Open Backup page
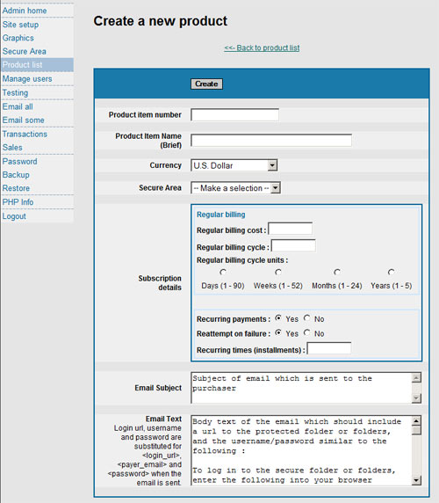Viewport: 439px width, 503px height. (16, 175)
